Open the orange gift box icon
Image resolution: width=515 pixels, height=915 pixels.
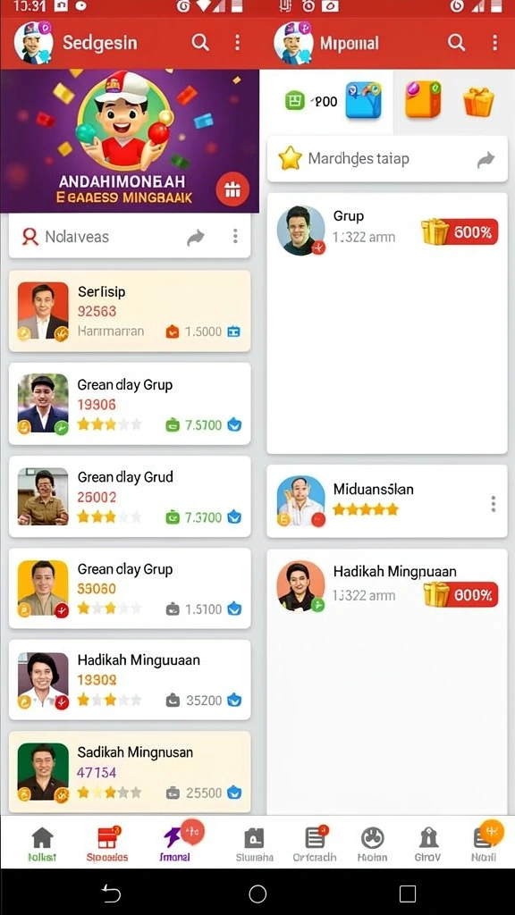478,101
